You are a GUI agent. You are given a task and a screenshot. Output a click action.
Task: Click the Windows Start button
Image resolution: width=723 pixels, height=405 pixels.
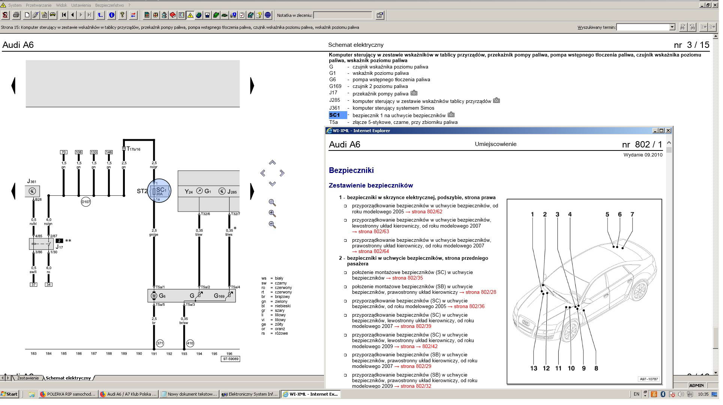coord(10,394)
